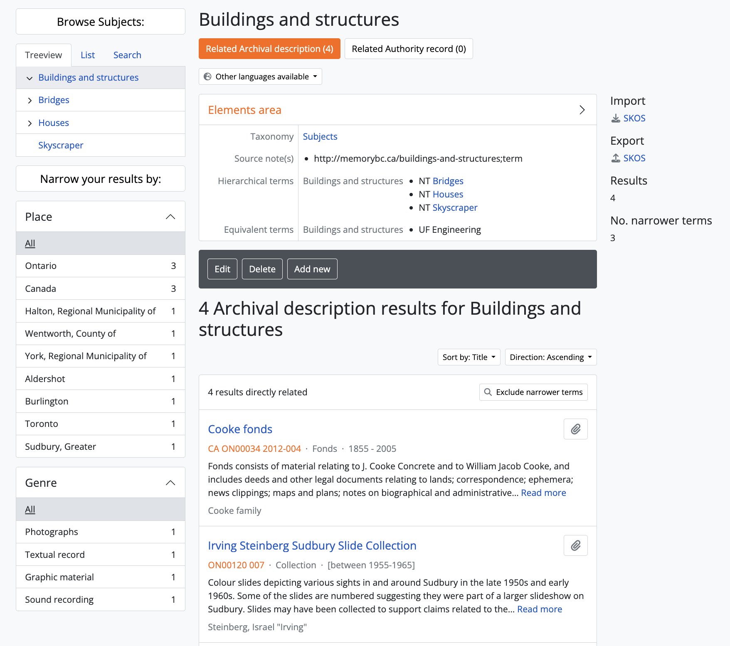730x646 pixels.
Task: Collapse the Genre facet panel
Action: [170, 483]
